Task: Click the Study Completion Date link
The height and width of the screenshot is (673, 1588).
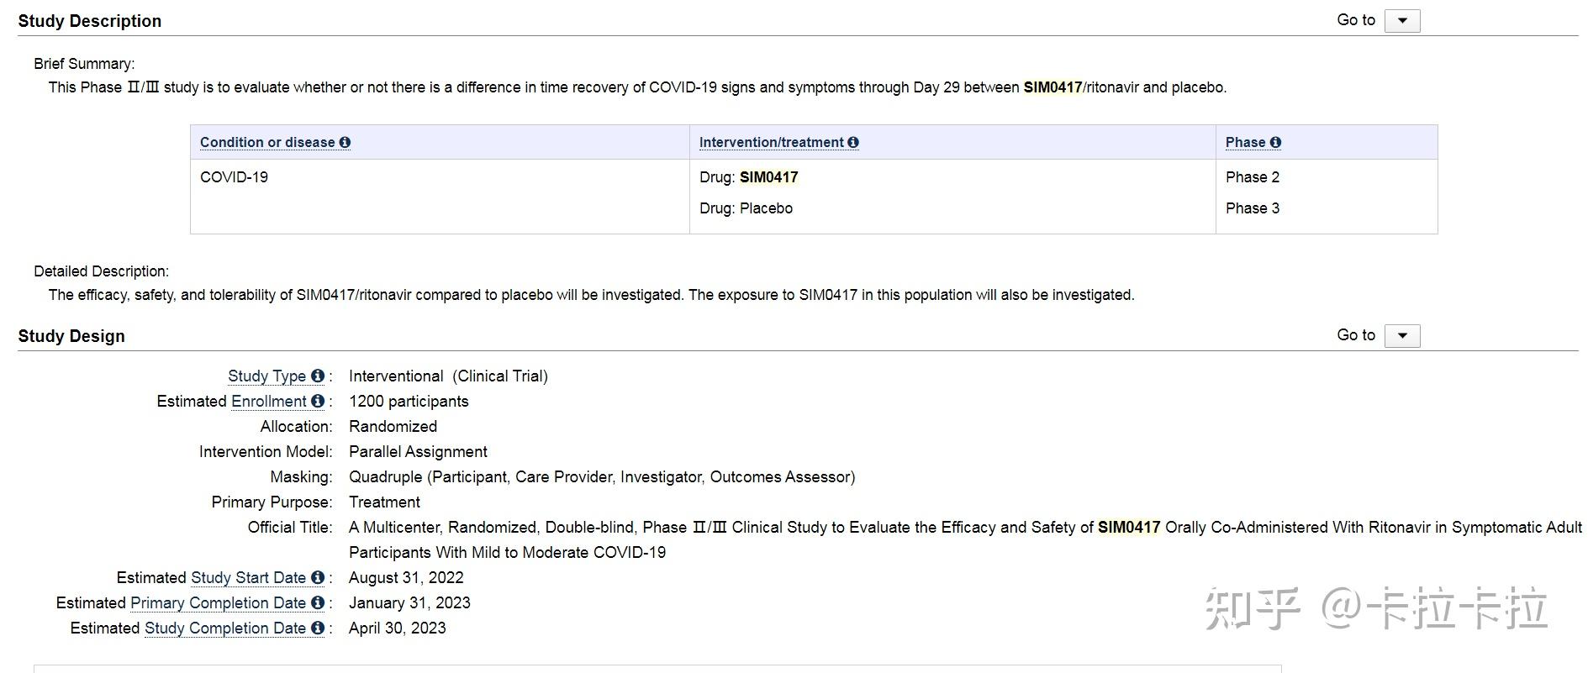Action: point(224,628)
